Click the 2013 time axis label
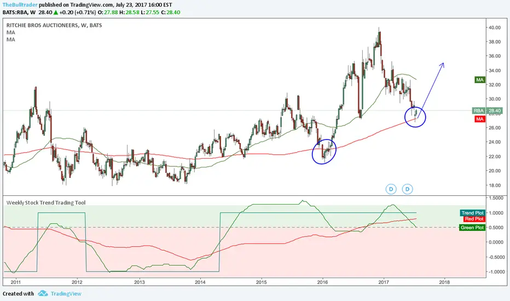This screenshot has width=510, height=301. click(x=140, y=282)
